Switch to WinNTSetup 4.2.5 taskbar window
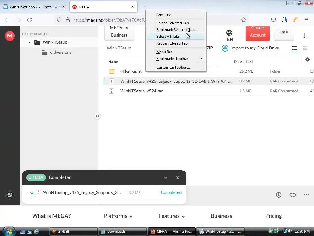 coord(220,231)
